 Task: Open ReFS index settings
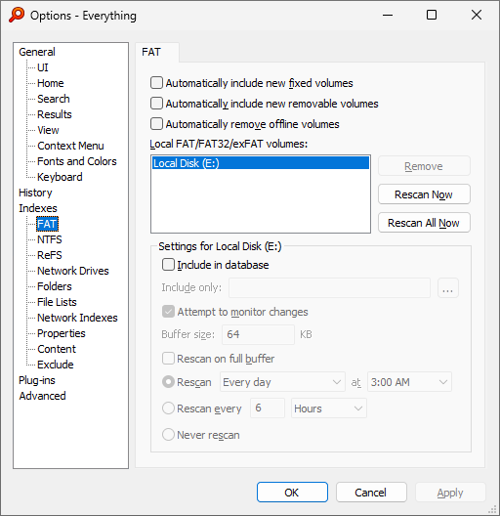pos(50,255)
